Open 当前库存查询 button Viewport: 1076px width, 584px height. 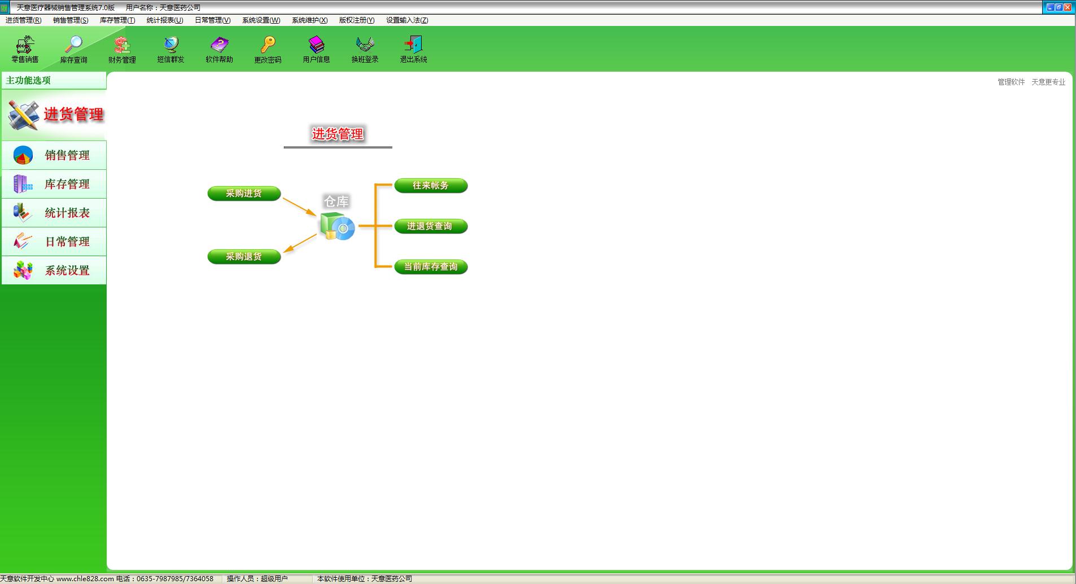431,267
